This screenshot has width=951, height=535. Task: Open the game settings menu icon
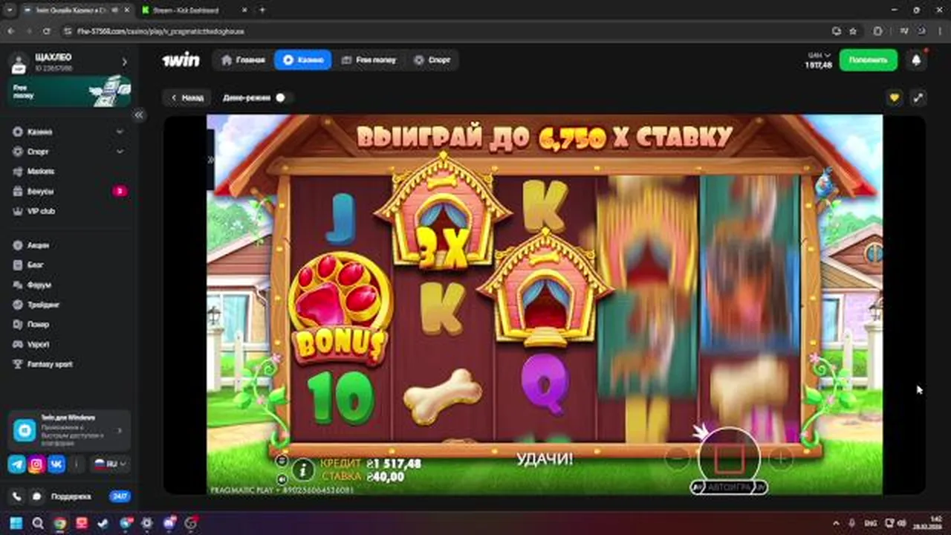coord(282,460)
